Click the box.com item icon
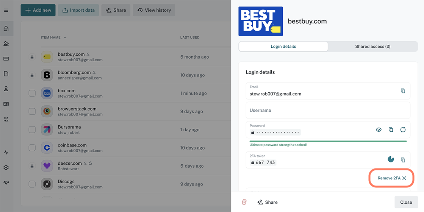This screenshot has width=424, height=212. point(47,93)
